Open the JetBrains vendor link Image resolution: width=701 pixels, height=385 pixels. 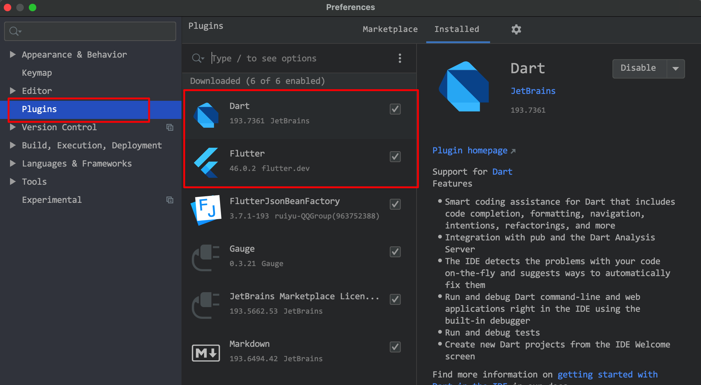click(533, 91)
